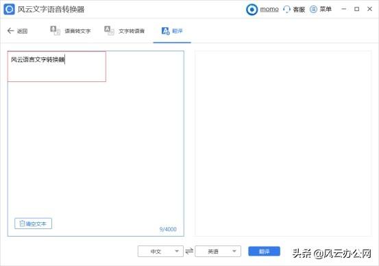The height and width of the screenshot is (266, 379).
Task: Close the application window
Action: pos(369,9)
